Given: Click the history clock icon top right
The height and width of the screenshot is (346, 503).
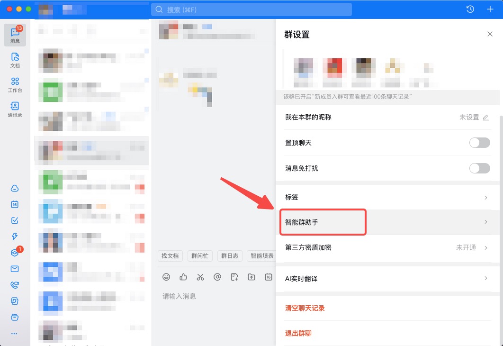Looking at the screenshot, I should pos(470,9).
